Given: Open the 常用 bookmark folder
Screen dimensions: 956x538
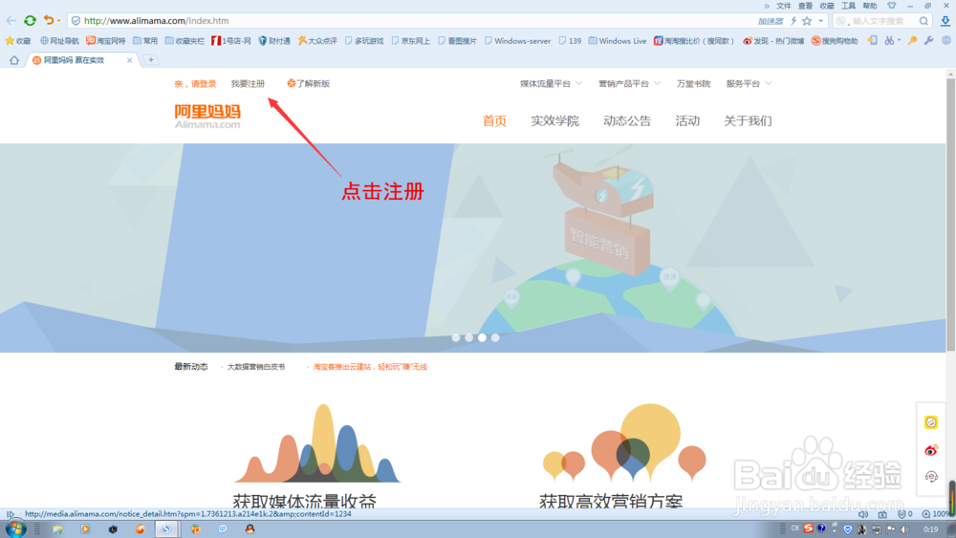Looking at the screenshot, I should (x=145, y=41).
